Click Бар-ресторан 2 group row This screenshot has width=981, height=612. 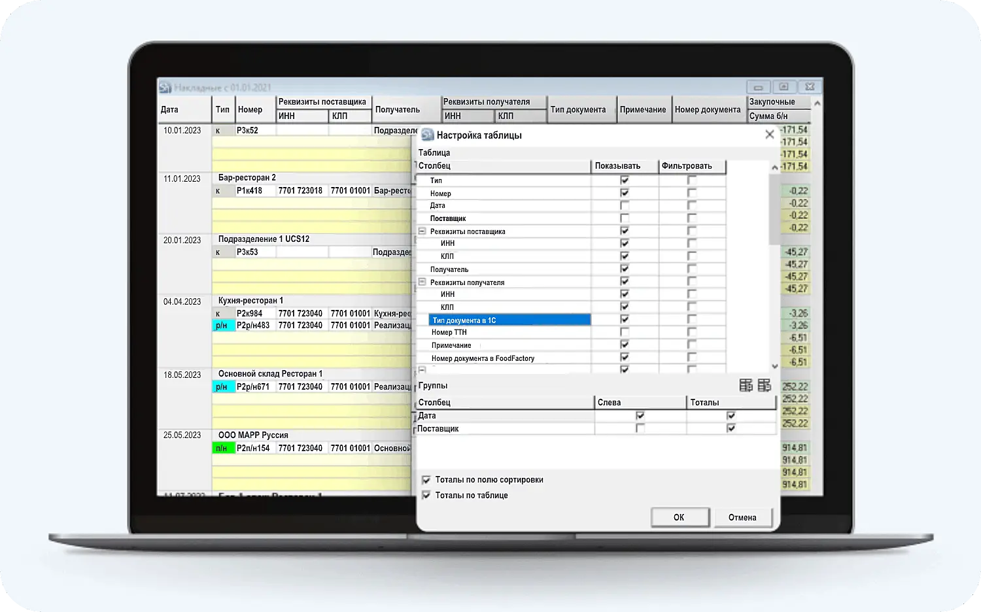coord(312,177)
